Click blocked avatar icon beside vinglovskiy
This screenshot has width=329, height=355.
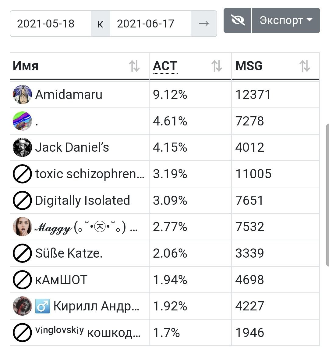22,333
